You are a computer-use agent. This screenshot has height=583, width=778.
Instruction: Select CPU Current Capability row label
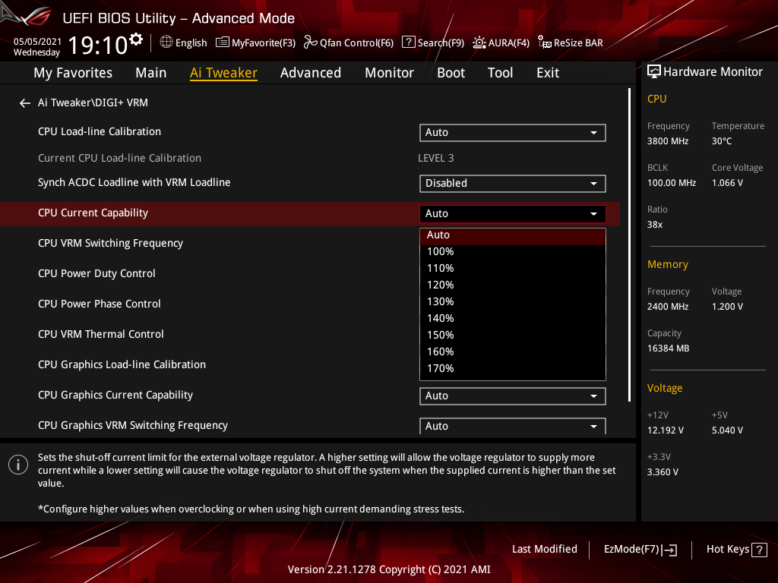(93, 213)
